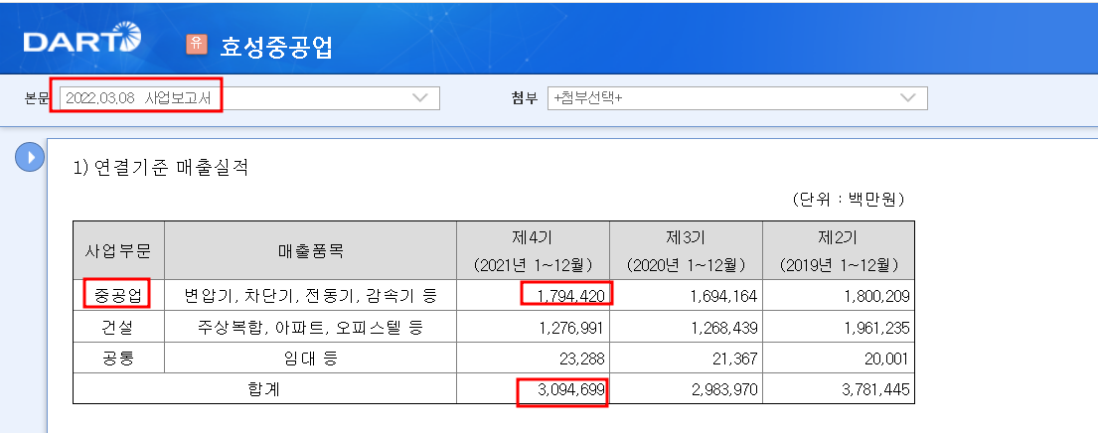
Task: Click the value 20,001
Action: (886, 359)
